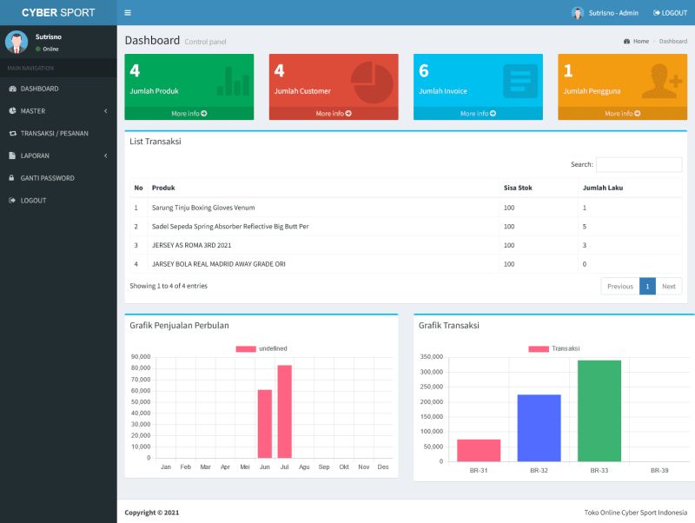Open Transaksi / Pesanan menu item
The height and width of the screenshot is (523, 695).
[x=58, y=134]
